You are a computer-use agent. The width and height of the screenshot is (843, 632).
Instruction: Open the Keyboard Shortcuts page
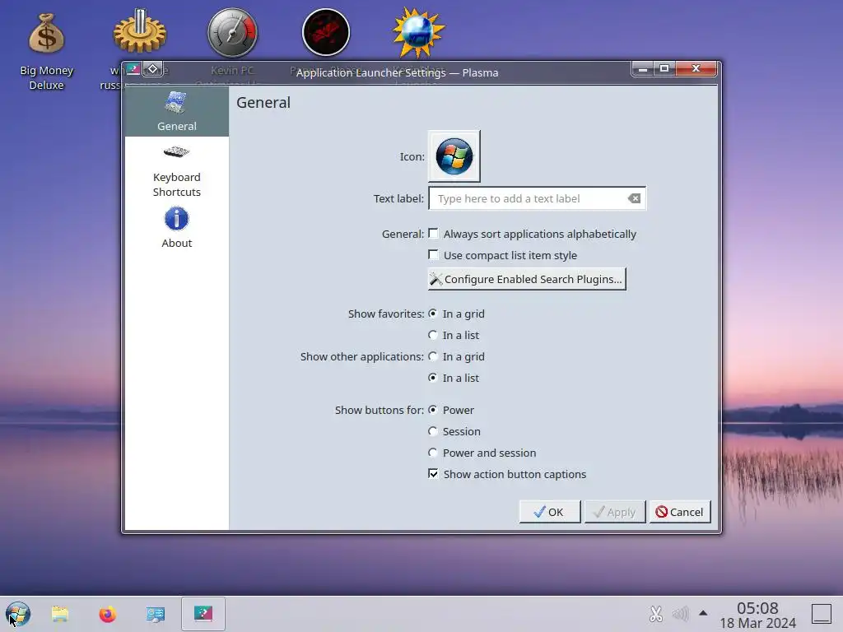[176, 172]
